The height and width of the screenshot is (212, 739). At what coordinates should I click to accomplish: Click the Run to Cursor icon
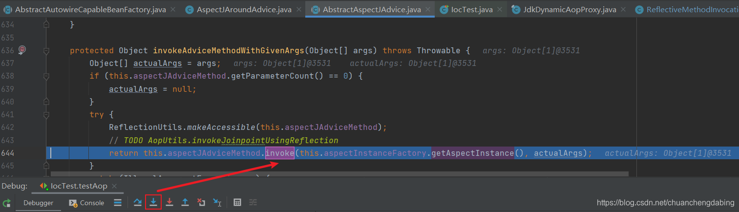pos(217,202)
